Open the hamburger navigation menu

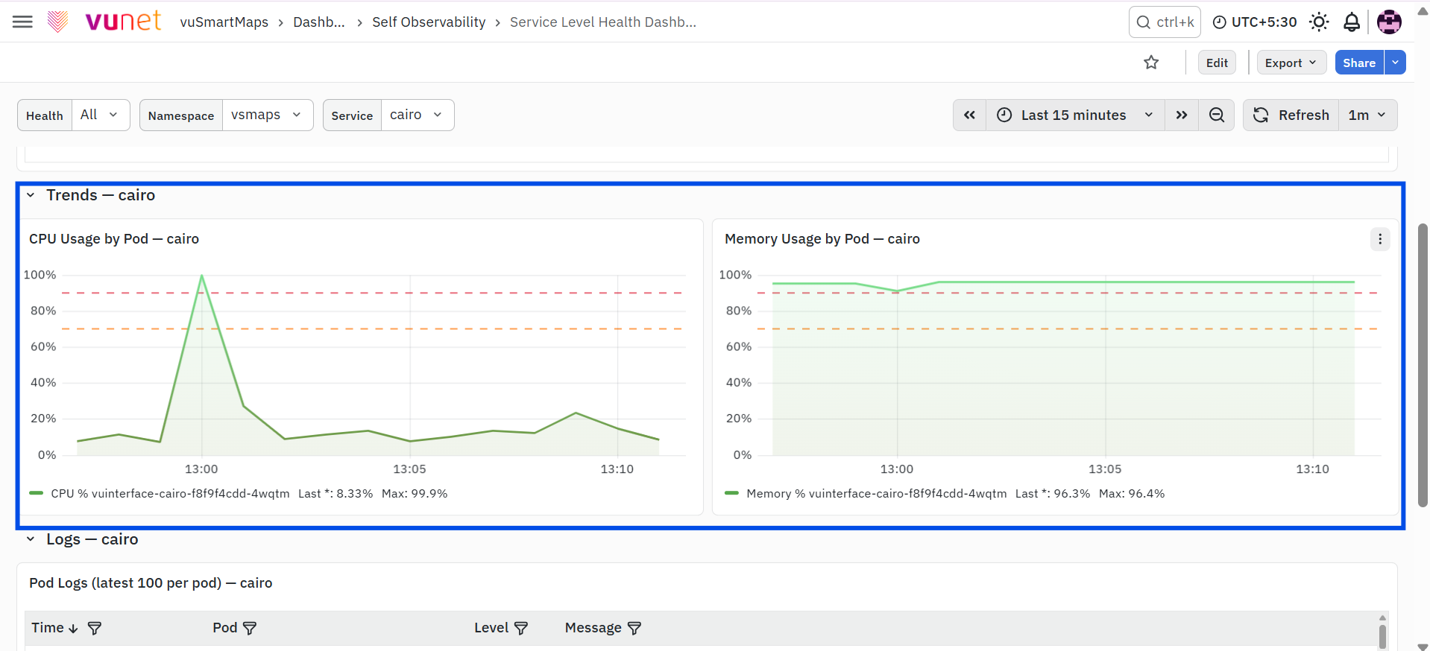pyautogui.click(x=22, y=22)
